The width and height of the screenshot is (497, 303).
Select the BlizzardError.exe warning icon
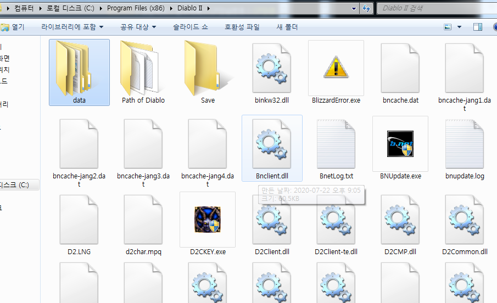pyautogui.click(x=336, y=68)
